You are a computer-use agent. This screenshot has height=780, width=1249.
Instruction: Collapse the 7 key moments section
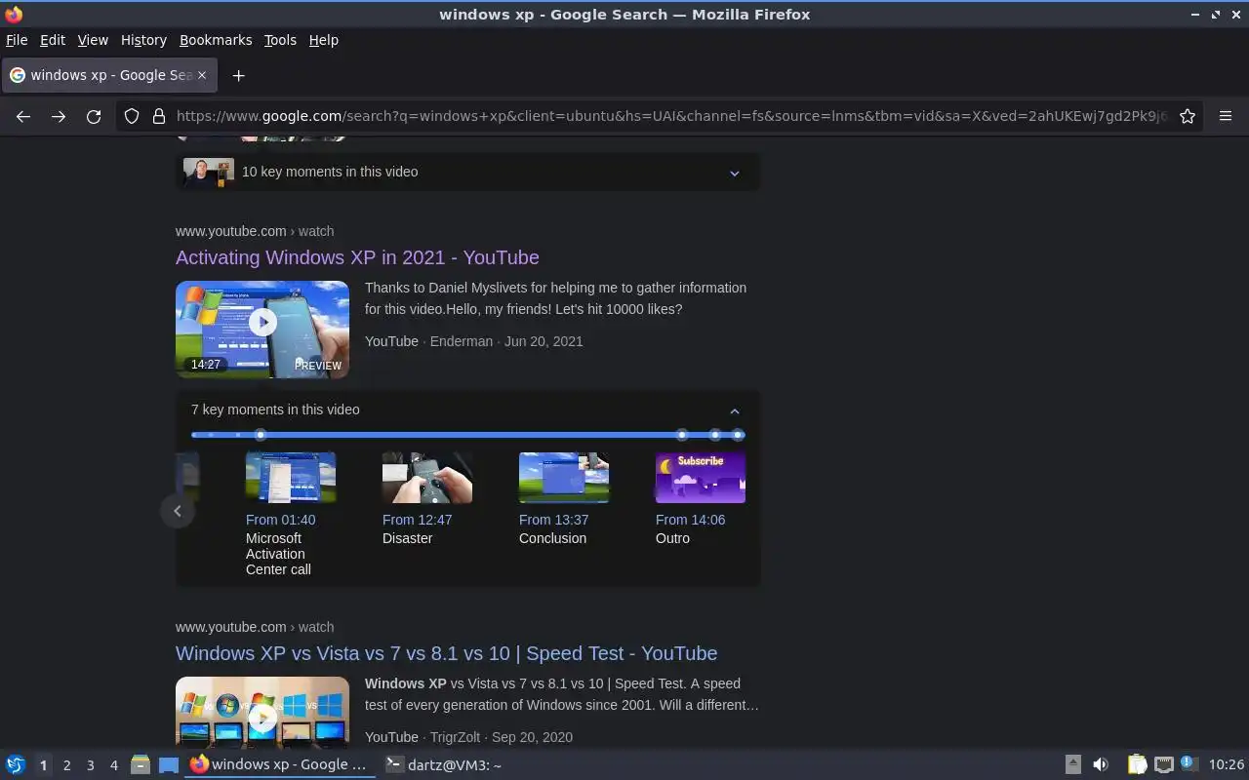coord(735,410)
